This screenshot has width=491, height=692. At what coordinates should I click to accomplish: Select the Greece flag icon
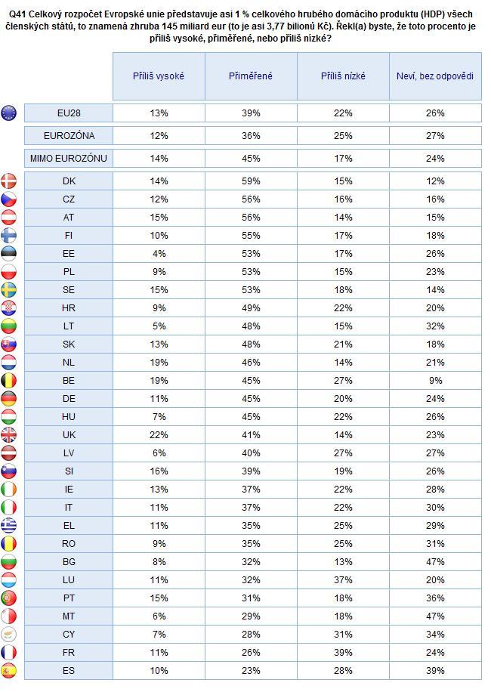(8, 525)
